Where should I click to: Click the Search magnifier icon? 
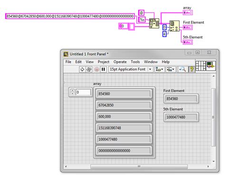coord(183,69)
